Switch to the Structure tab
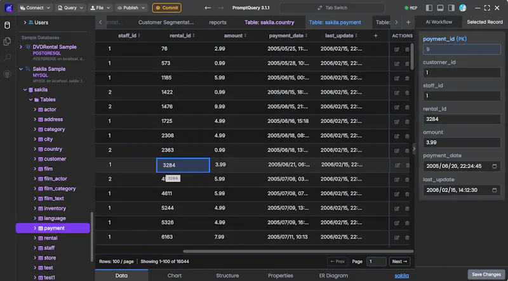The image size is (508, 281). coord(227,275)
